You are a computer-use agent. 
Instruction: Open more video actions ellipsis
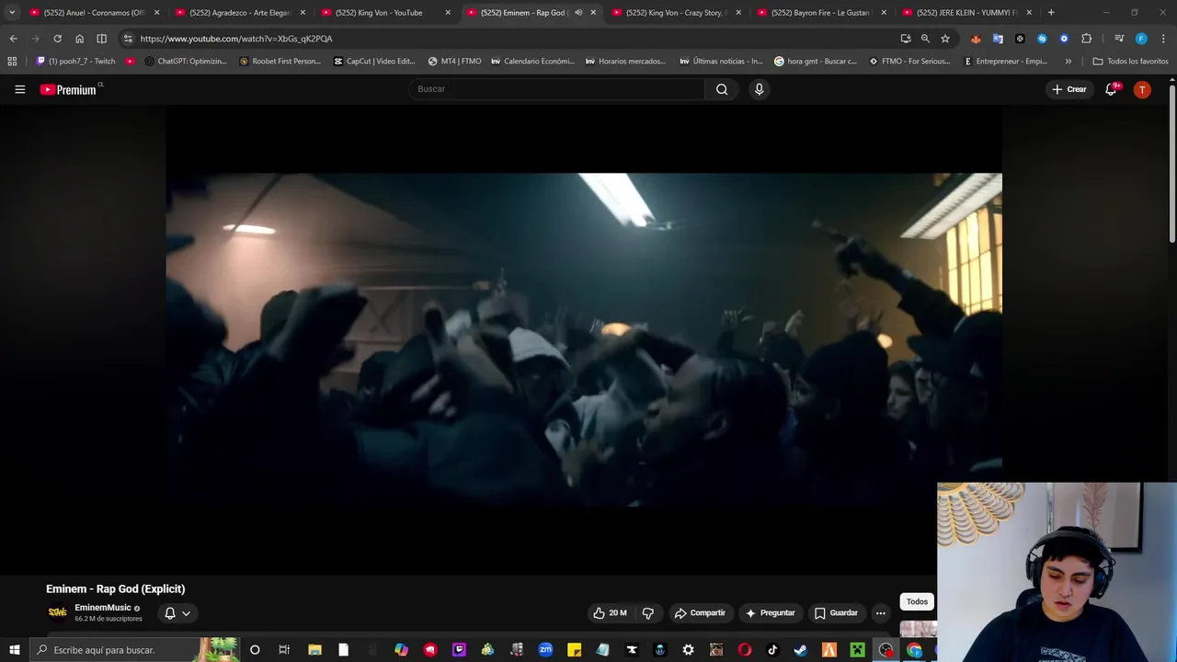(x=880, y=613)
